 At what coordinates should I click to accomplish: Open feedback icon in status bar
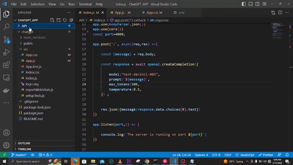279,155
